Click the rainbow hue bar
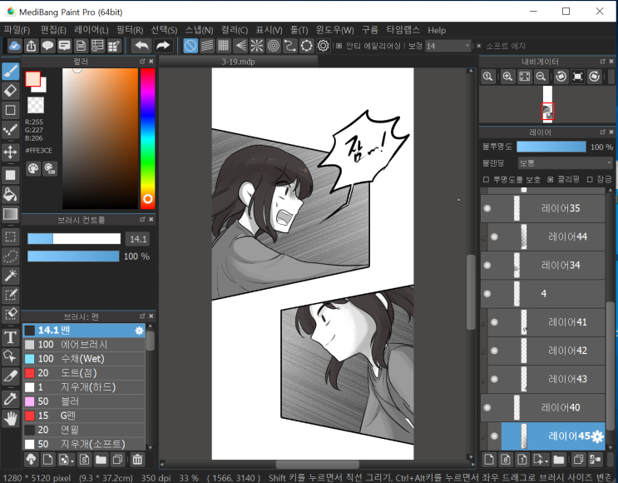The width and height of the screenshot is (618, 483). [x=148, y=138]
